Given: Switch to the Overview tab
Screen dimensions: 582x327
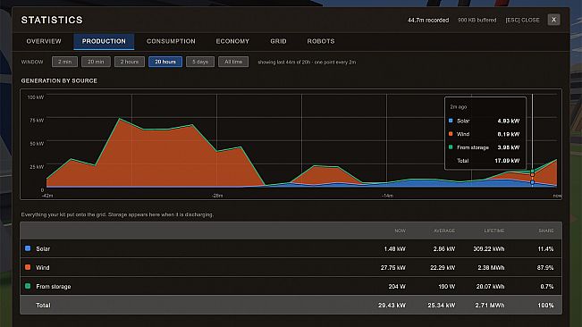Looking at the screenshot, I should pos(44,41).
